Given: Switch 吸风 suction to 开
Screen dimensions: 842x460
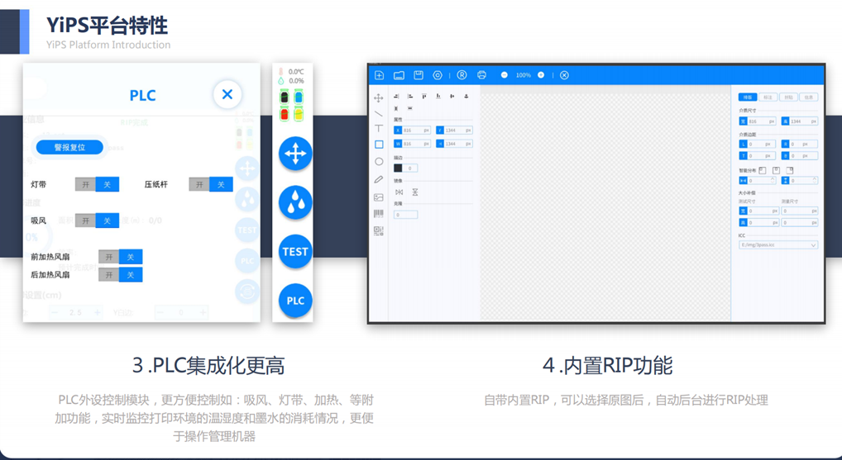Looking at the screenshot, I should (x=85, y=221).
